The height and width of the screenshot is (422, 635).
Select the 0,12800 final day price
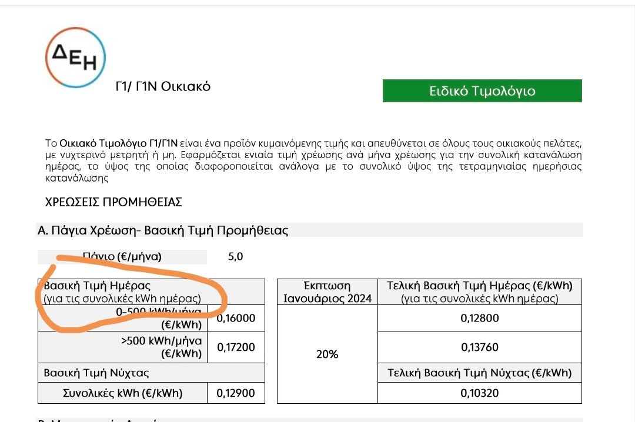pyautogui.click(x=480, y=319)
